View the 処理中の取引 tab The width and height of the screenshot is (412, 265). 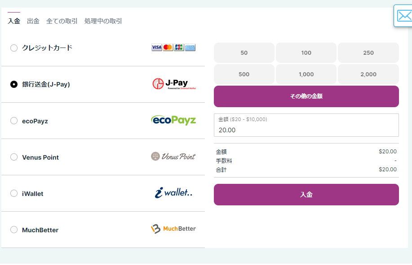coord(103,21)
